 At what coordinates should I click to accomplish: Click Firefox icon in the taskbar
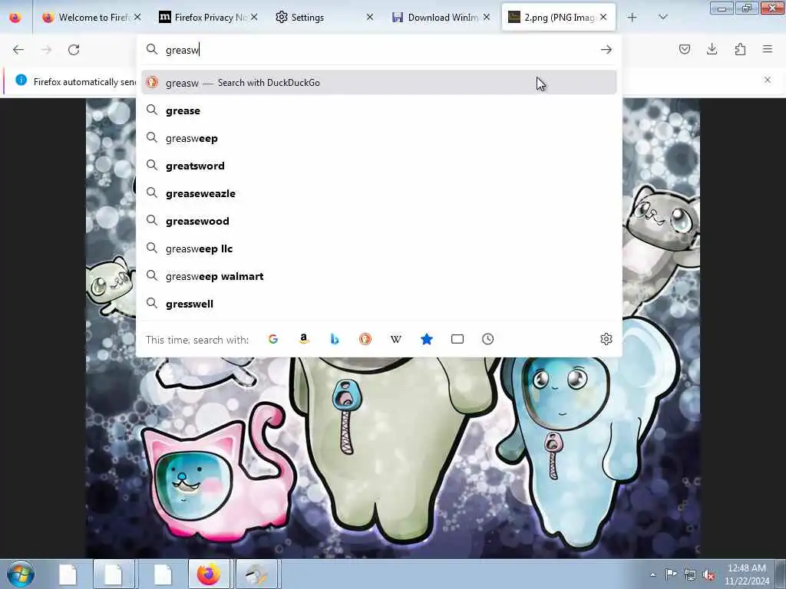coord(209,574)
